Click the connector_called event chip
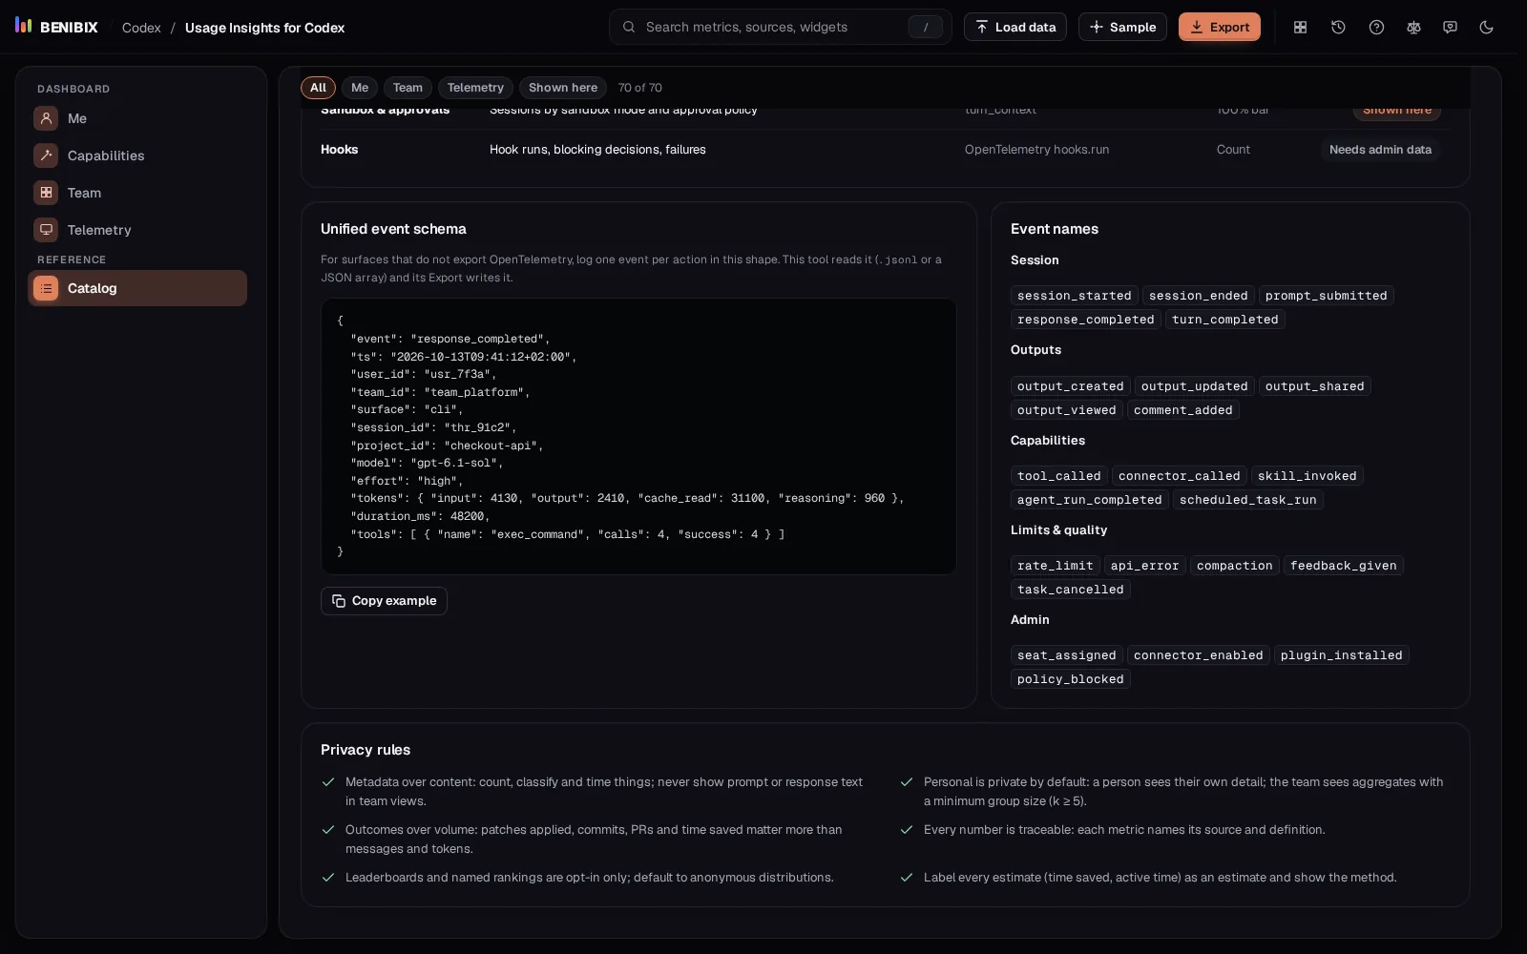The width and height of the screenshot is (1527, 954). point(1179,476)
